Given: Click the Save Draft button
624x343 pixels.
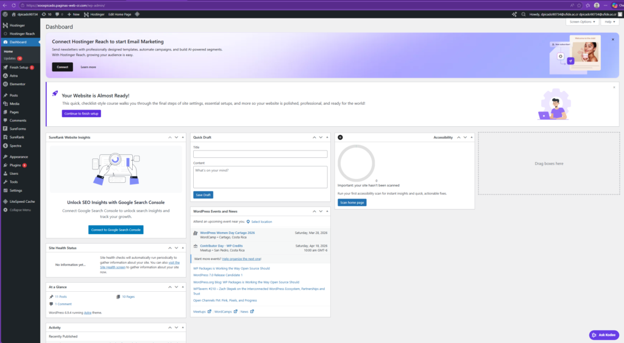Looking at the screenshot, I should [204, 195].
